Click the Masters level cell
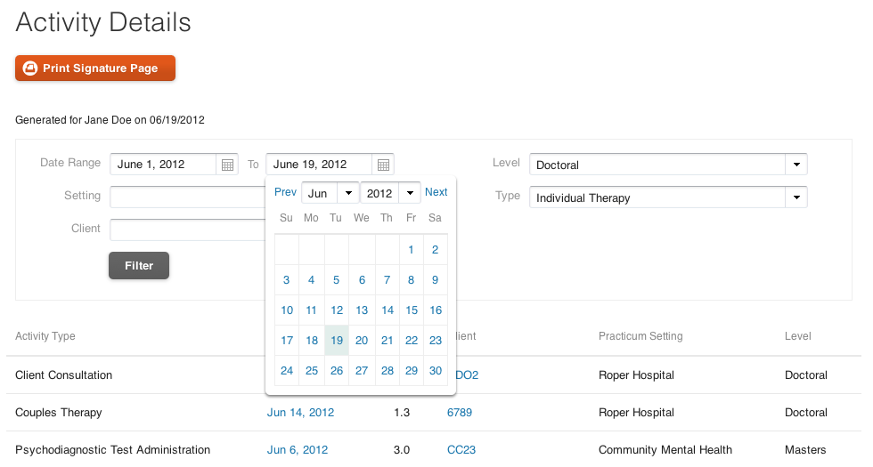Image resolution: width=873 pixels, height=467 pixels. (805, 450)
